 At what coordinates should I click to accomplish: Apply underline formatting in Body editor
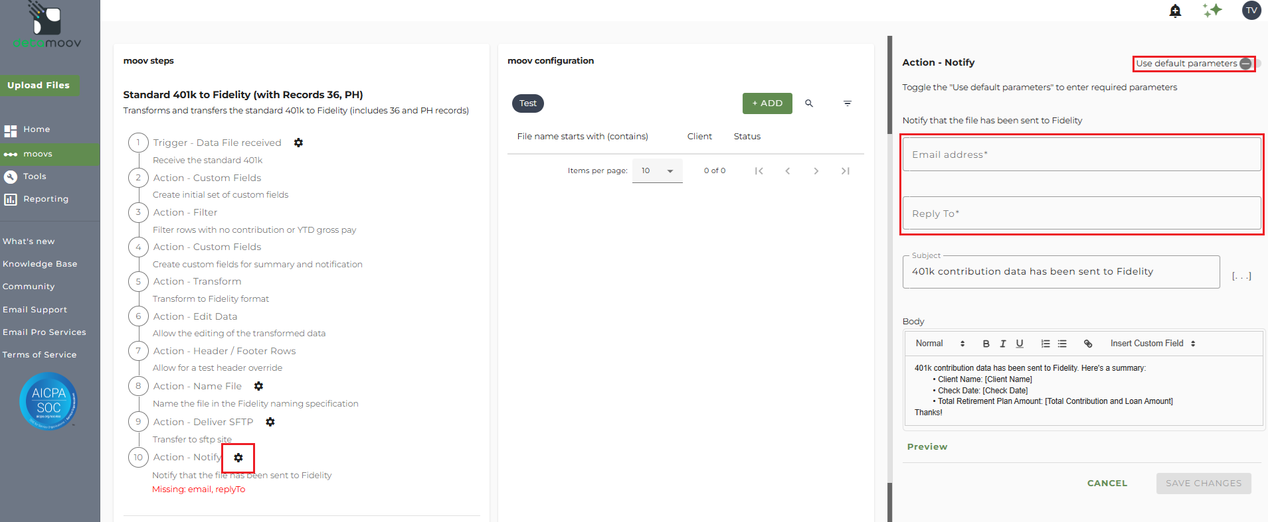point(1020,344)
